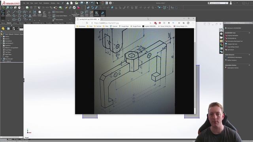Image resolution: width=253 pixels, height=142 pixels.
Task: Click My Products link
Action: tap(230, 50)
